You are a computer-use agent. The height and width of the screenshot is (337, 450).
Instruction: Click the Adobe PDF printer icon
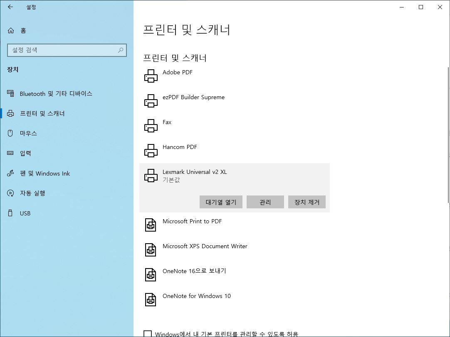[151, 76]
